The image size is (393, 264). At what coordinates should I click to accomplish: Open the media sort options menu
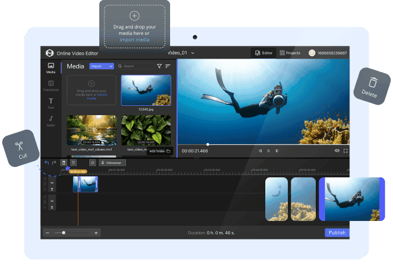point(168,66)
